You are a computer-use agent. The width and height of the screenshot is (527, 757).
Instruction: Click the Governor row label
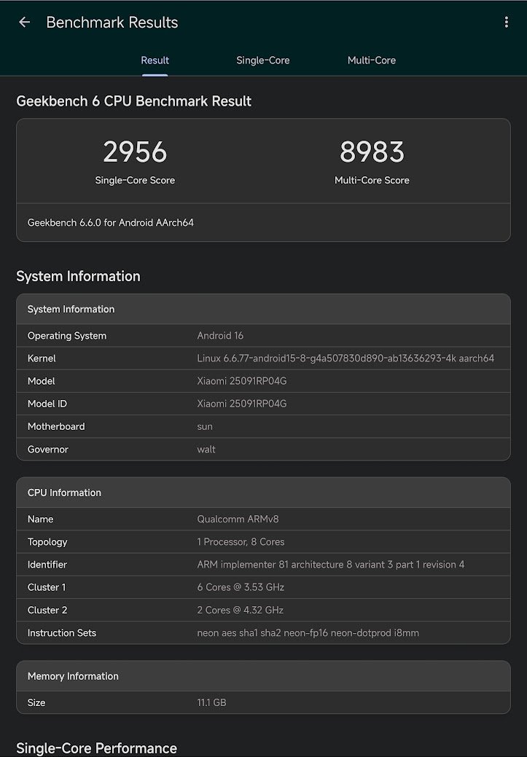48,449
